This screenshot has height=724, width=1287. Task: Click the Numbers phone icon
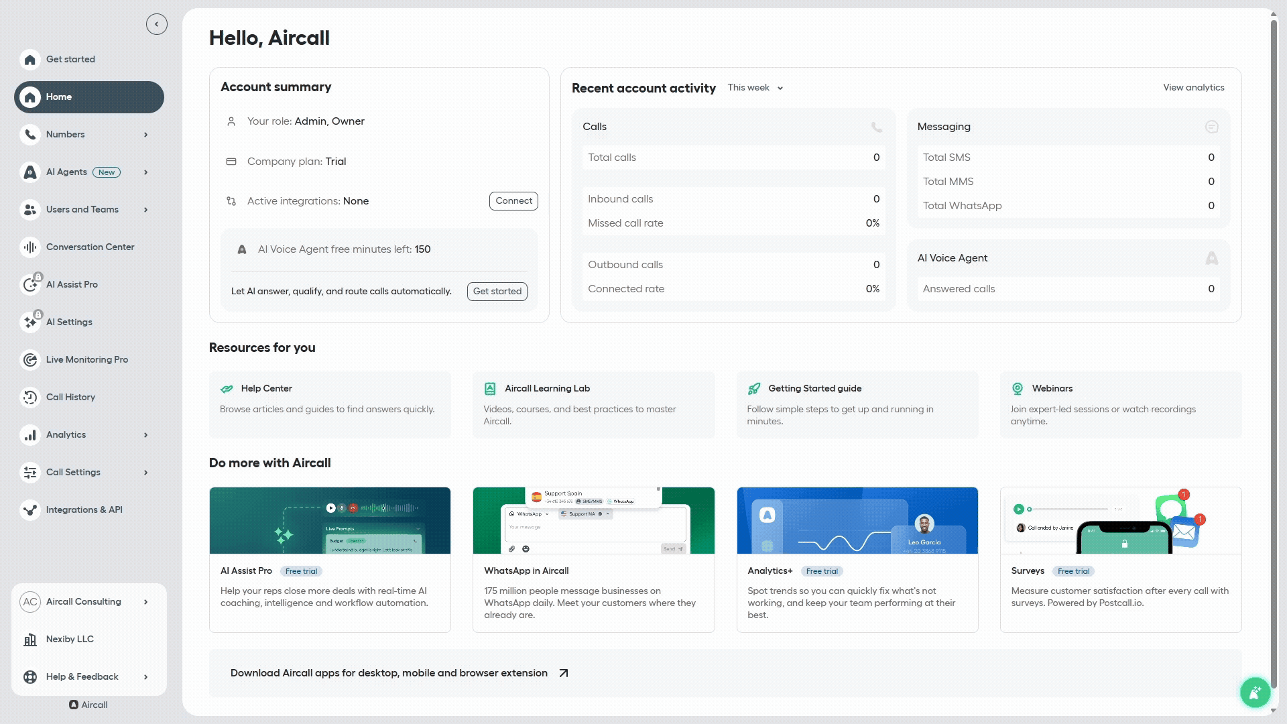(x=29, y=135)
